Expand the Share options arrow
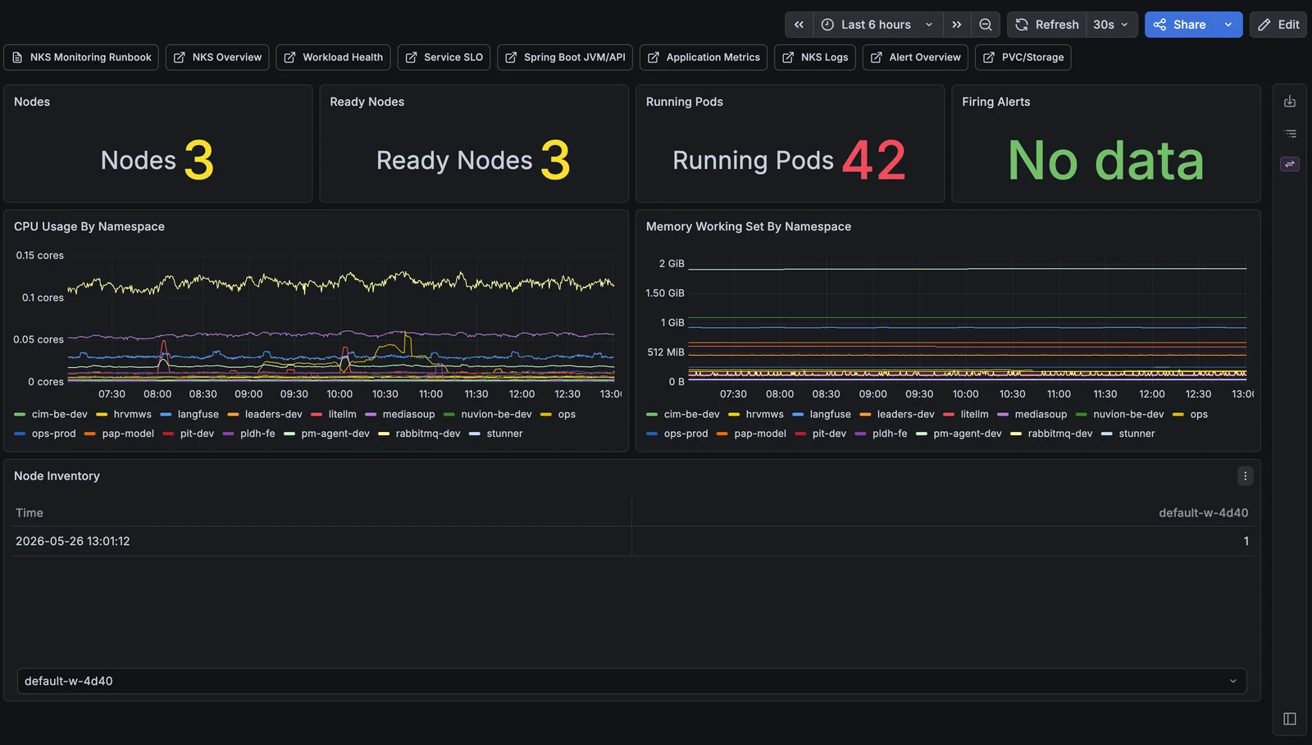The image size is (1312, 745). point(1228,25)
